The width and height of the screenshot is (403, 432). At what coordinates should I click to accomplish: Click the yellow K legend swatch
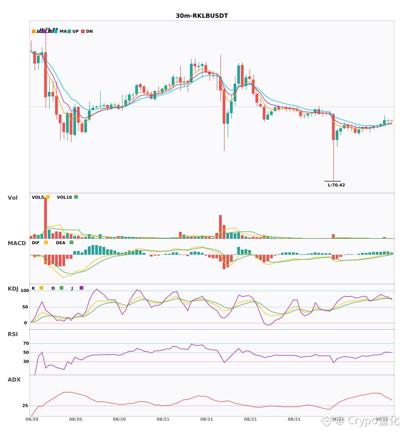coord(41,288)
